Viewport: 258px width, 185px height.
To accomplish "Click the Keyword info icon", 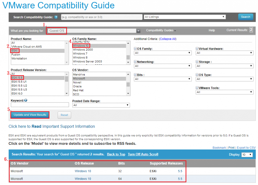I will point(26,100).
